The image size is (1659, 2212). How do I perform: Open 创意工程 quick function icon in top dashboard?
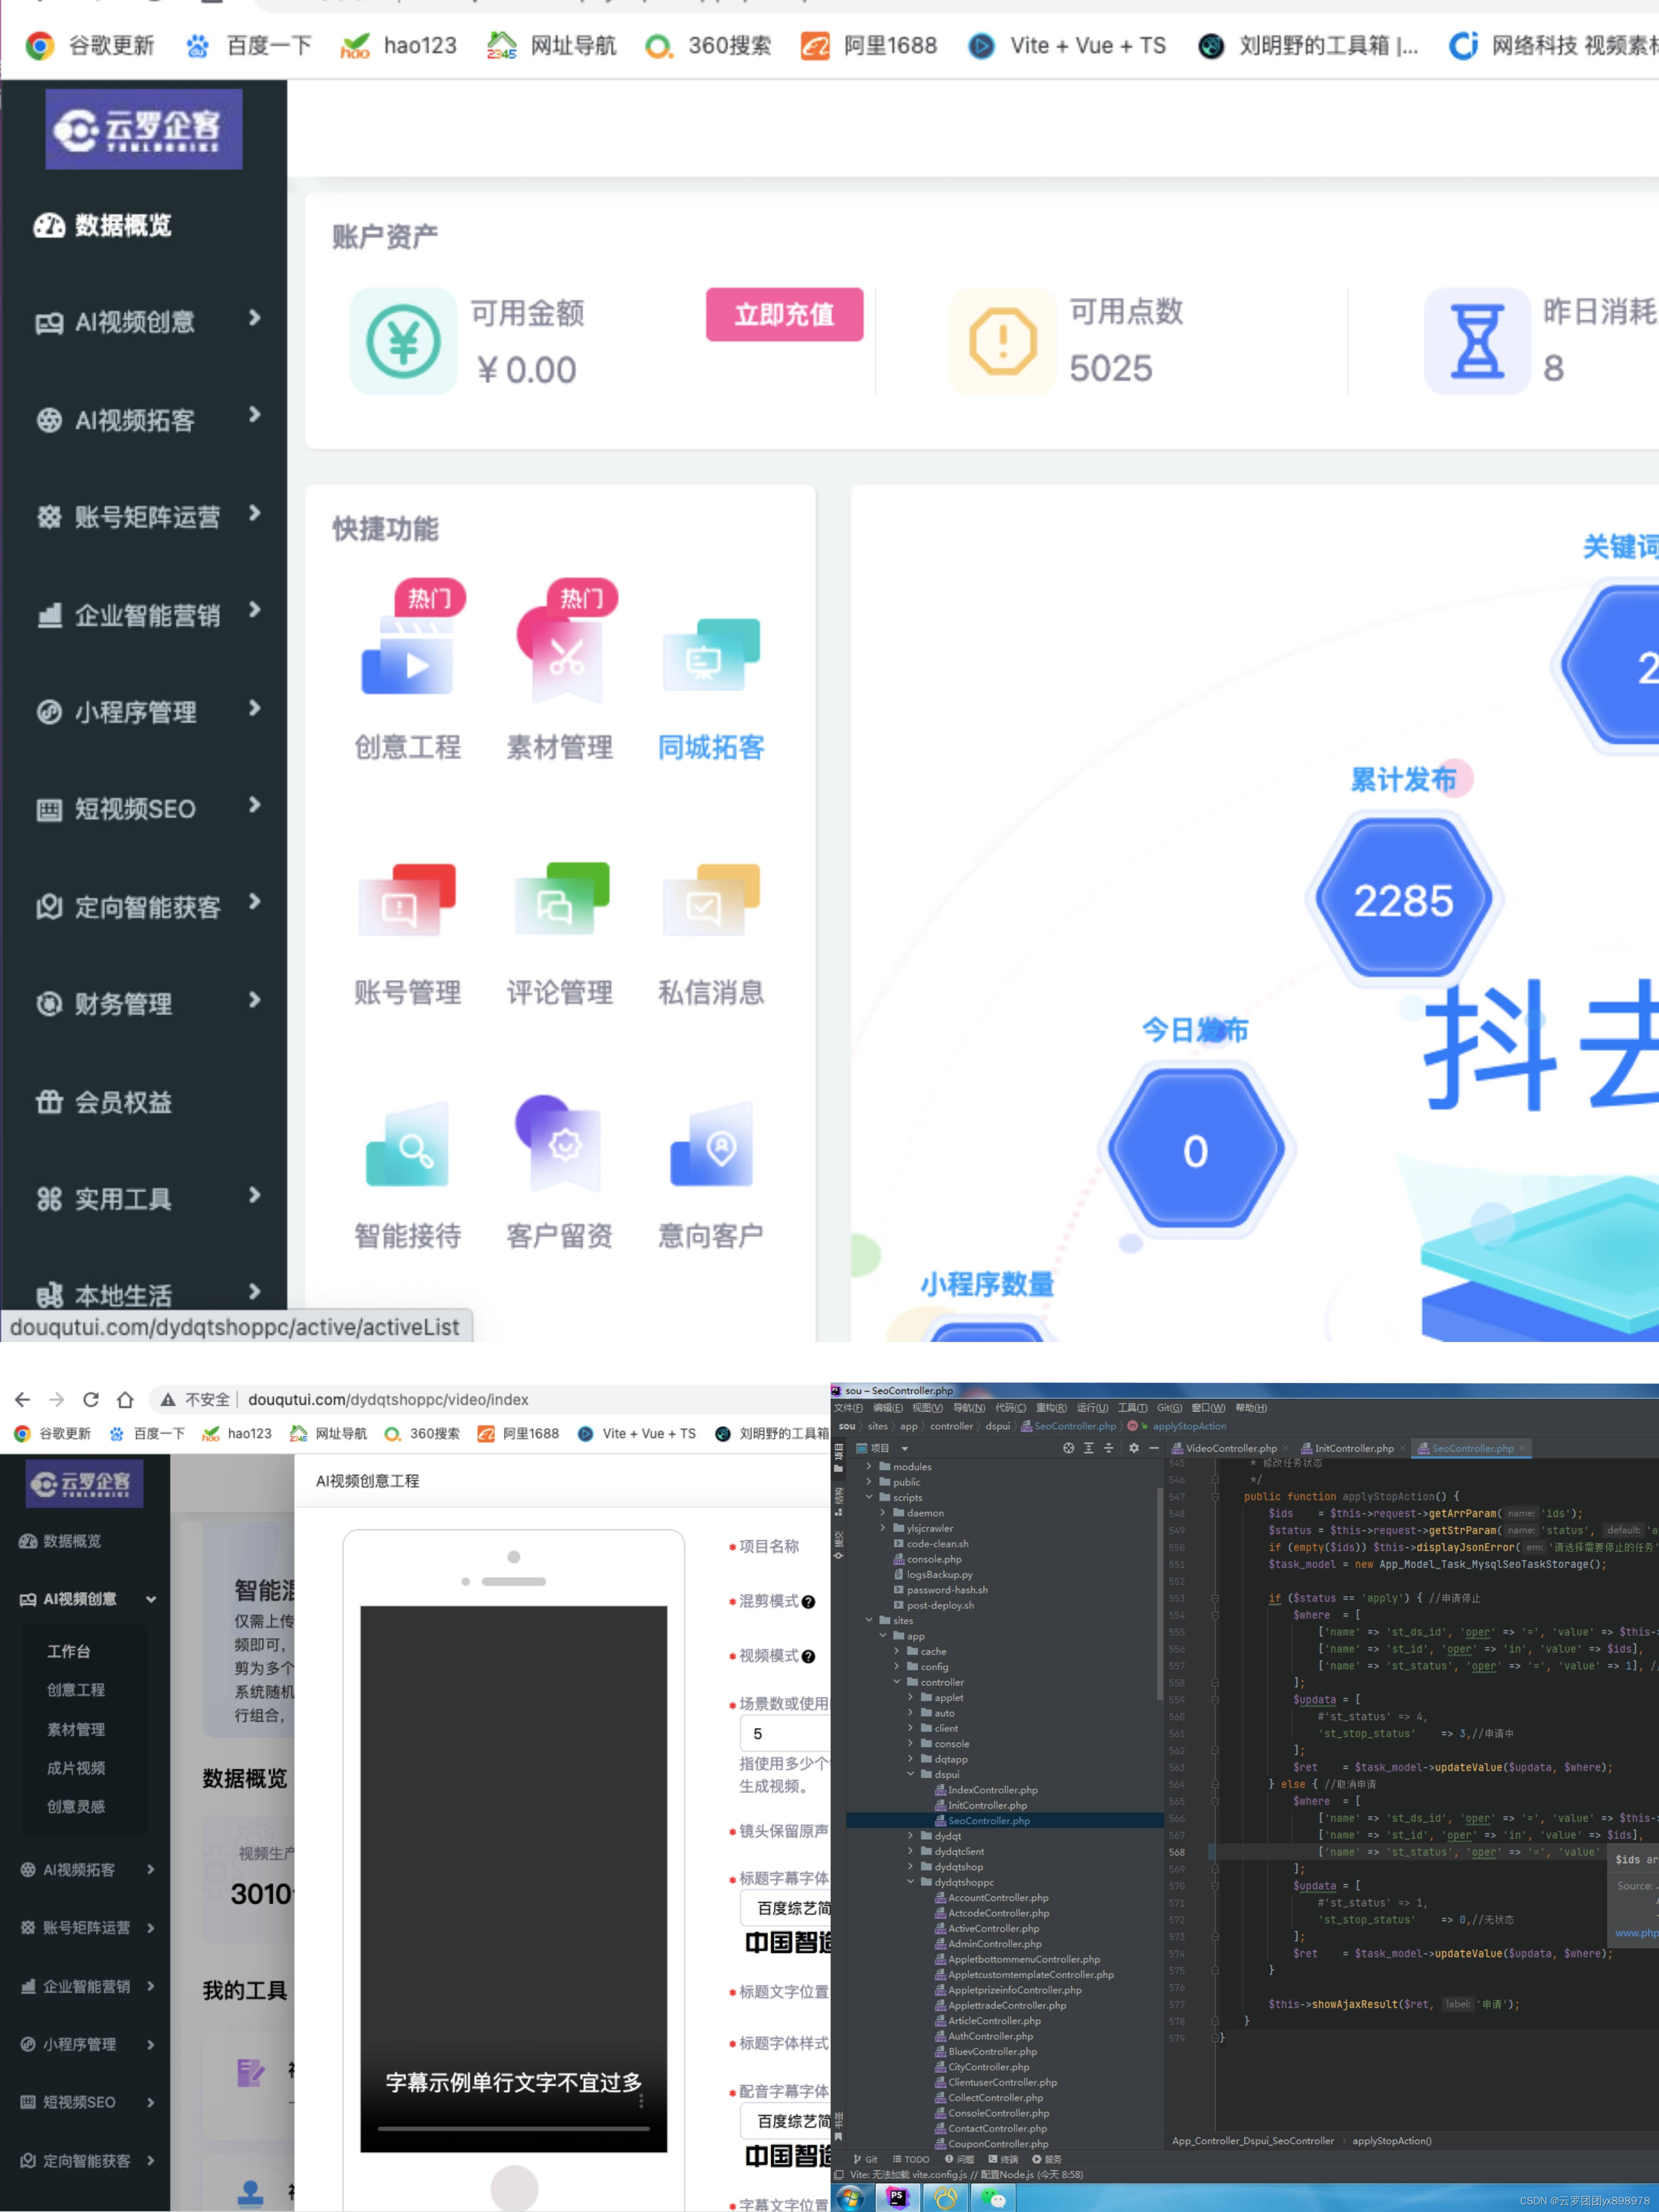coord(407,655)
